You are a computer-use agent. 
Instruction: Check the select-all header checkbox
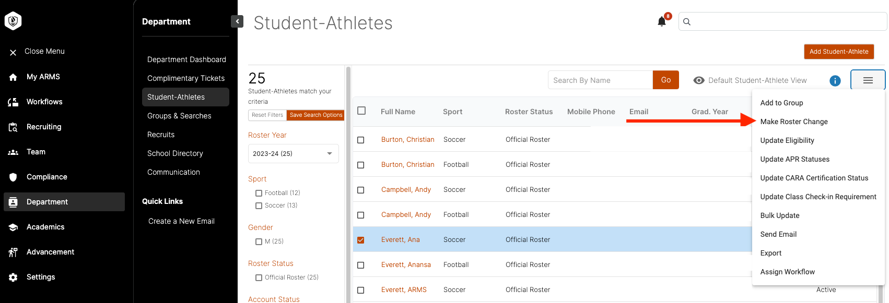[361, 111]
